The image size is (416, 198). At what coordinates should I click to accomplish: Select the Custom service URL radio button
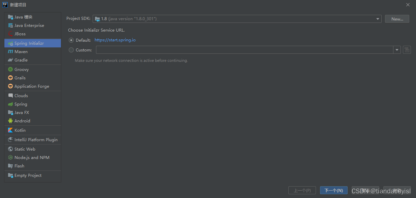(71, 50)
